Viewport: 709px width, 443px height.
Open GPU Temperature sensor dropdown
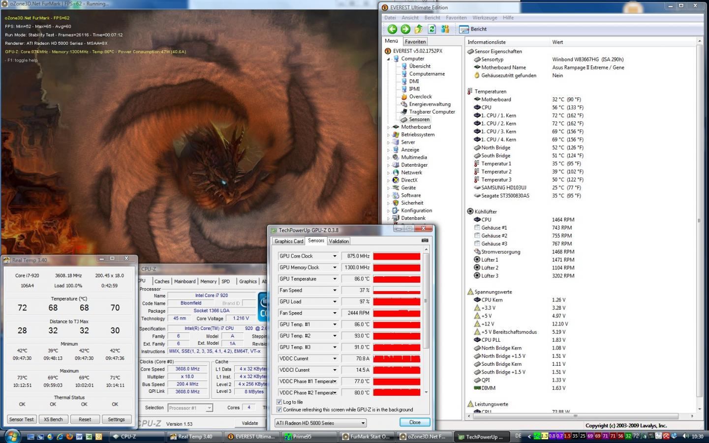pos(335,279)
